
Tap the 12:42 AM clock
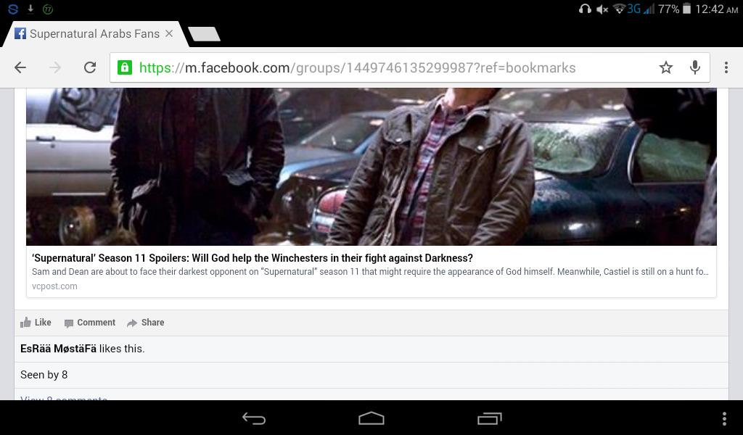[x=716, y=9]
